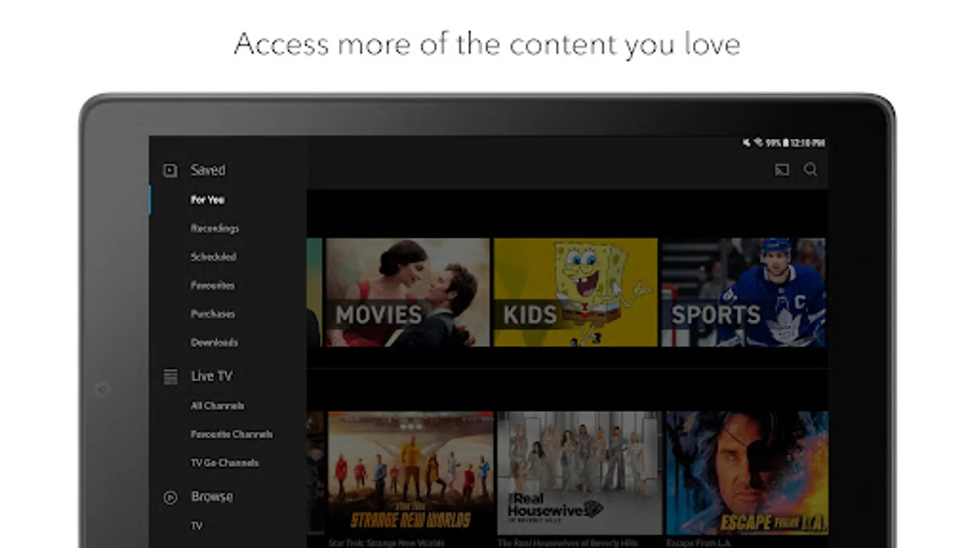Open the Saved menu section

click(x=208, y=170)
